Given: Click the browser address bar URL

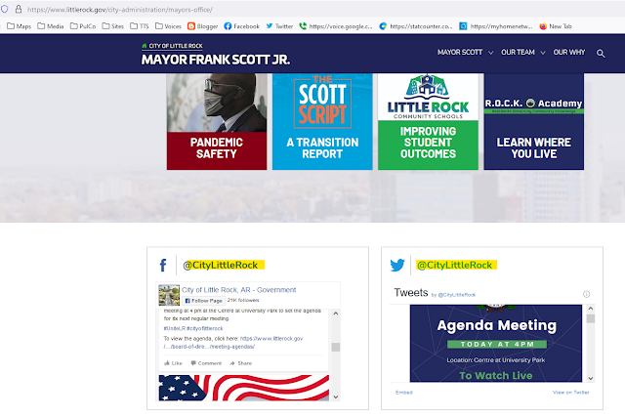Looking at the screenshot, I should tap(120, 9).
